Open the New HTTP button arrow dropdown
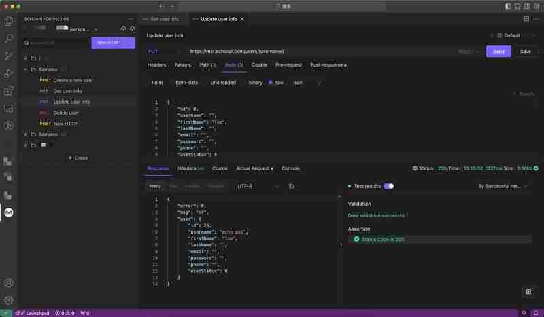Viewport: 544px width, 317px height. coord(130,43)
